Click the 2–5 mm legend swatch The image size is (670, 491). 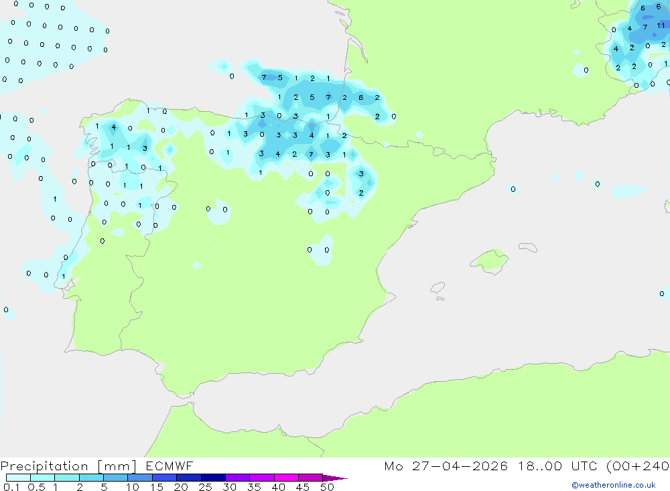91,478
